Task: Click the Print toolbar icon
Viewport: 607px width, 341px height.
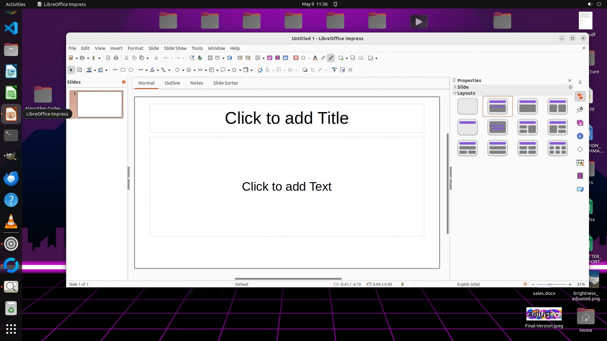Action: click(x=116, y=58)
